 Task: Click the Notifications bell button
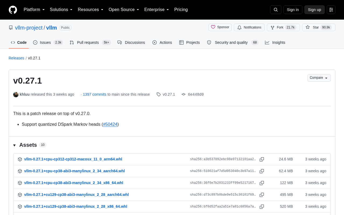click(249, 27)
